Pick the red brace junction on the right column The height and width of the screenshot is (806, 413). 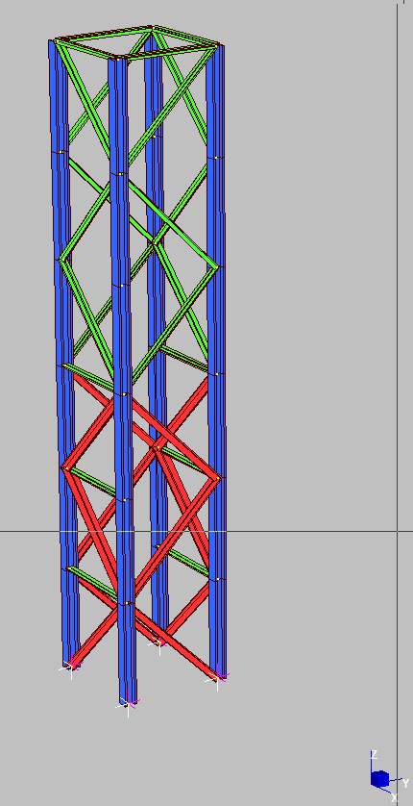[217, 478]
